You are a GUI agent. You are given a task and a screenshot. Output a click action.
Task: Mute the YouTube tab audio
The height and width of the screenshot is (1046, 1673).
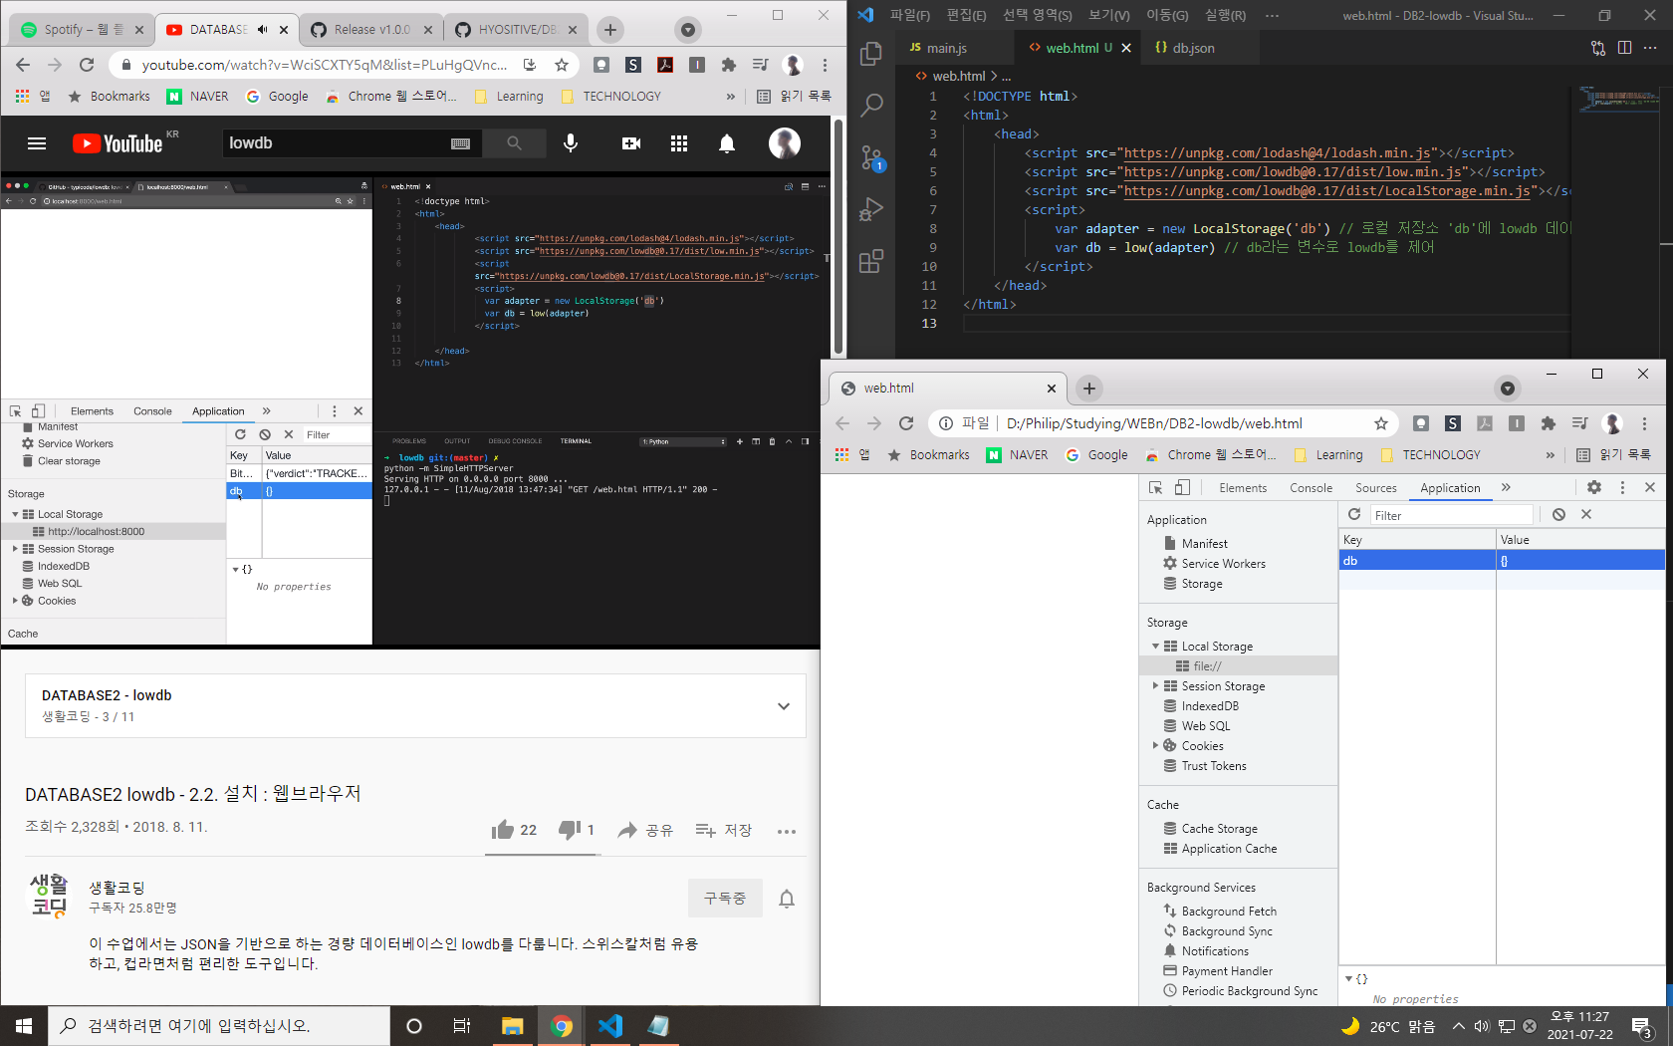(x=262, y=30)
